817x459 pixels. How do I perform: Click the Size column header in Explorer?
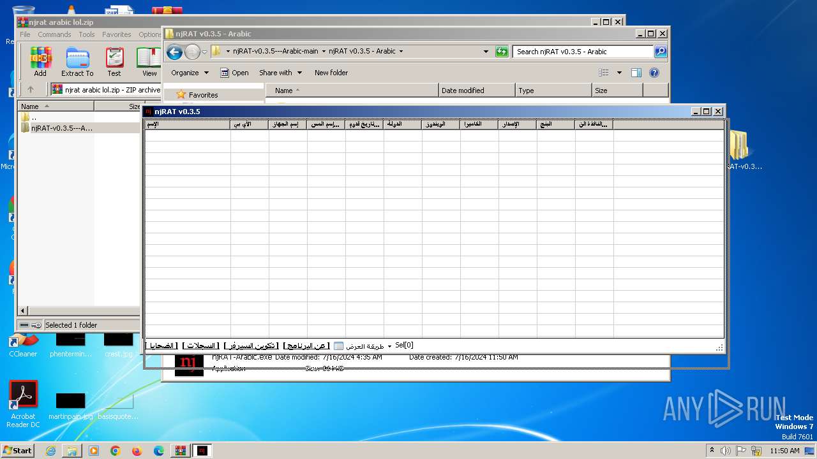coord(617,91)
